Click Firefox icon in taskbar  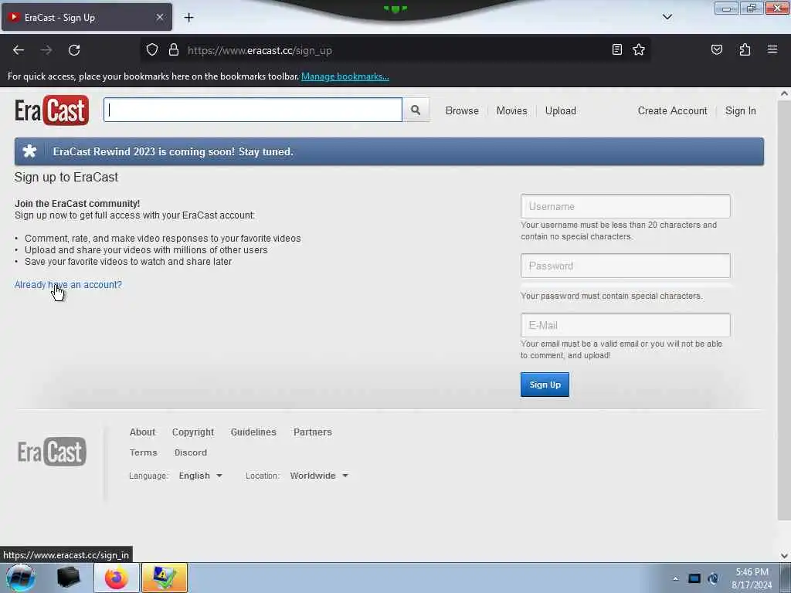click(117, 578)
